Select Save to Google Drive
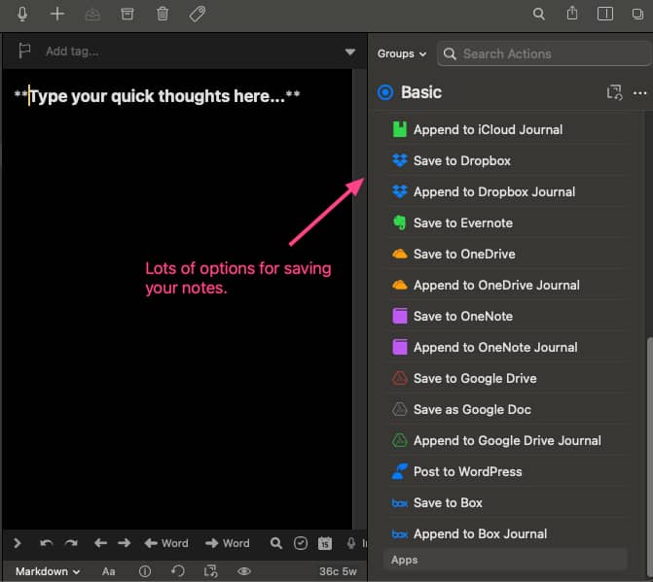The height and width of the screenshot is (582, 653). coord(506,378)
